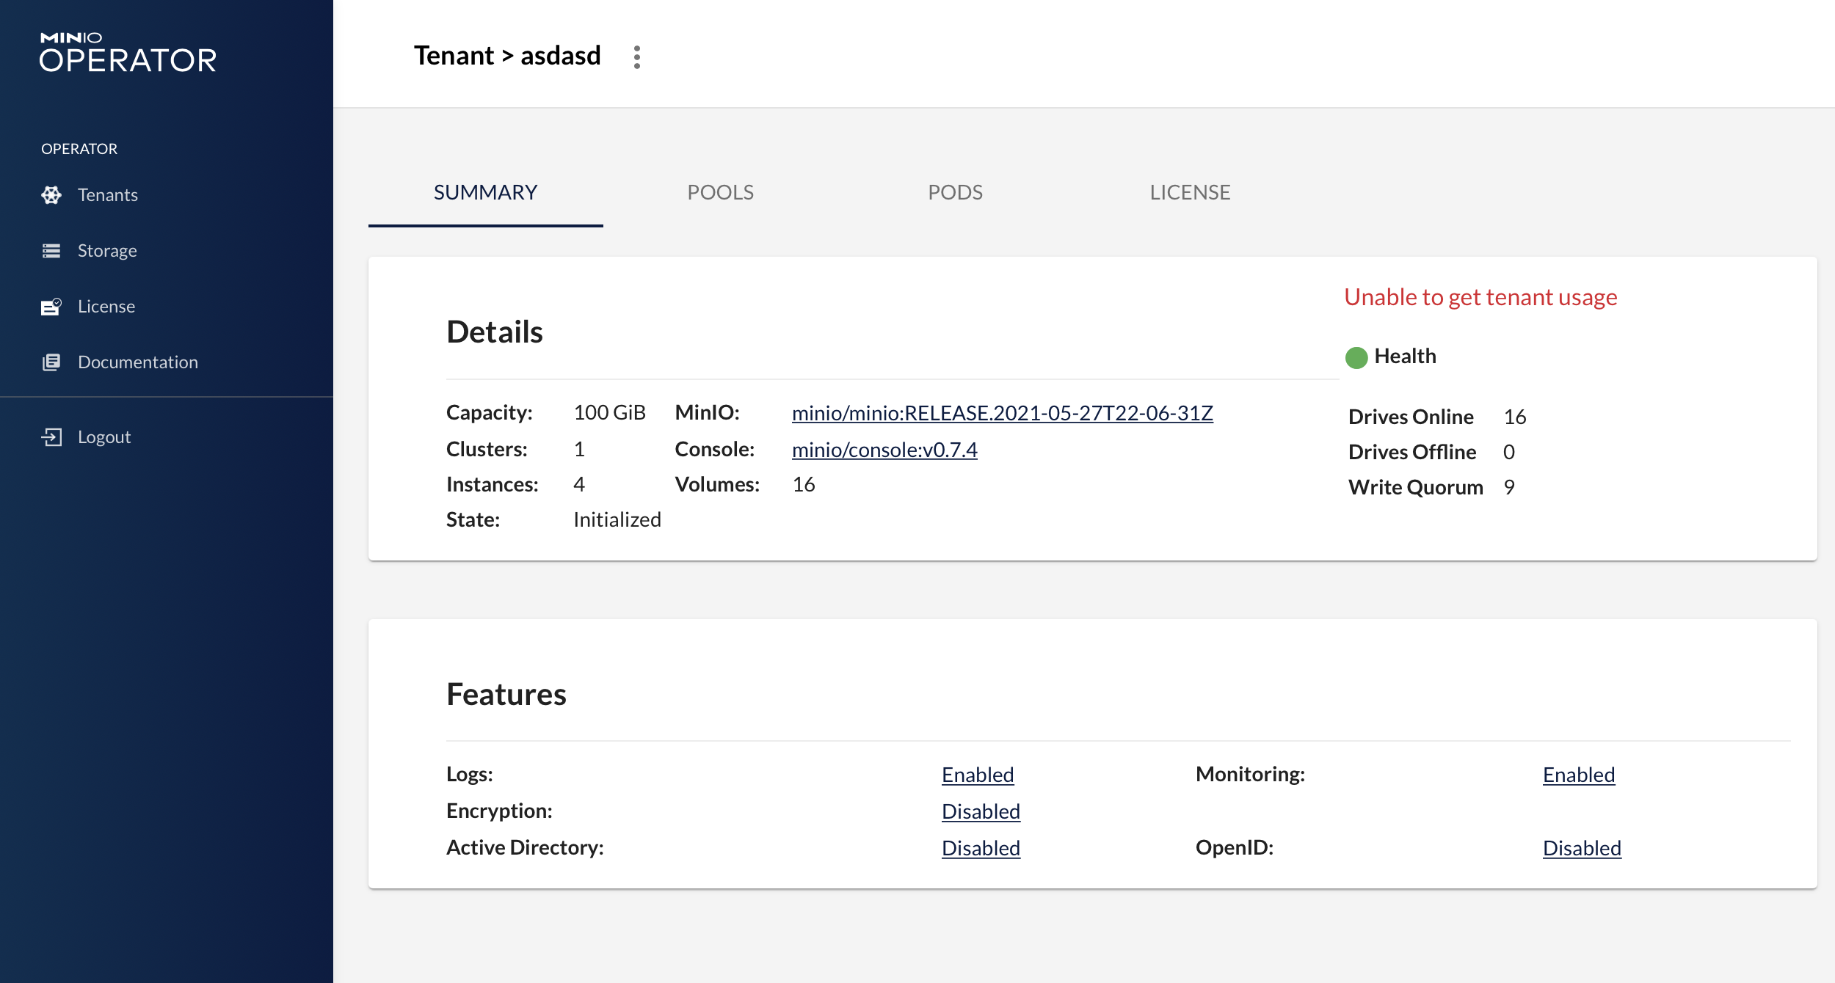Click the 'Drives Online' label
Viewport: 1835px width, 983px height.
(1411, 417)
